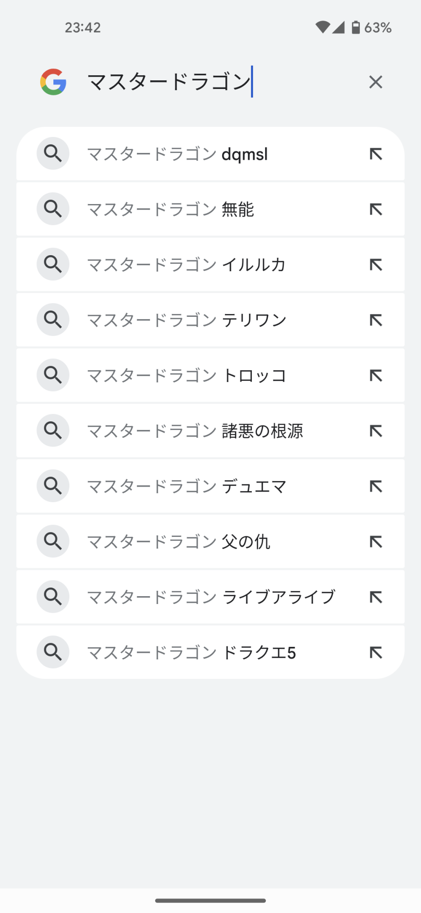Screen dimensions: 421x913
Task: Tap the arrow icon beside ドラクエ5
Action: (x=376, y=653)
